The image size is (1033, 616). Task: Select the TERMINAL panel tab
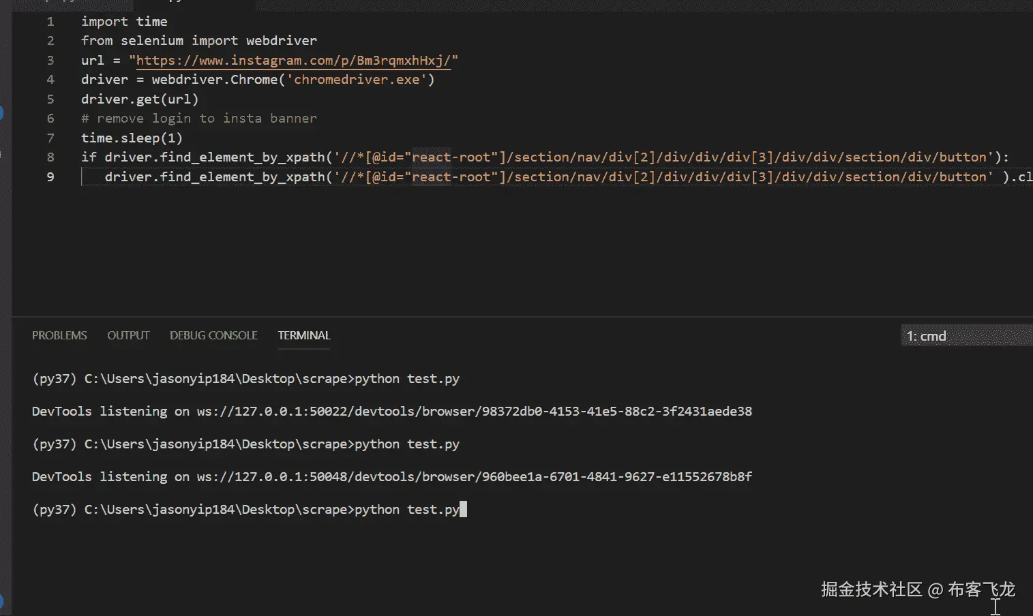(x=303, y=335)
